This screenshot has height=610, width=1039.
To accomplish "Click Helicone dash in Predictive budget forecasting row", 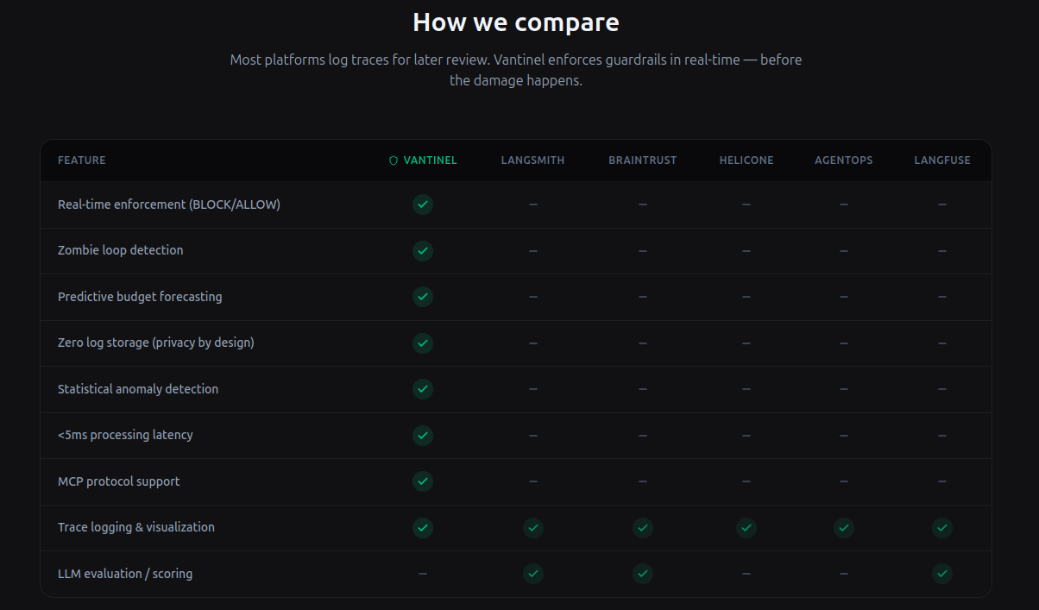I will point(746,297).
